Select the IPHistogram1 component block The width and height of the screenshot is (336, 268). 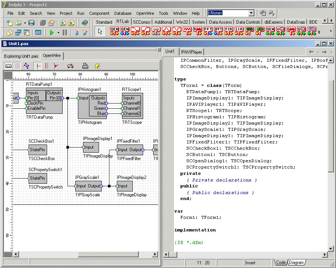click(92, 106)
